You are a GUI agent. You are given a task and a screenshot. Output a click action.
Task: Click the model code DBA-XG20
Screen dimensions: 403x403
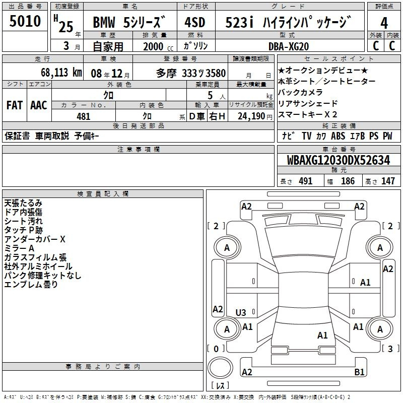coord(289,46)
